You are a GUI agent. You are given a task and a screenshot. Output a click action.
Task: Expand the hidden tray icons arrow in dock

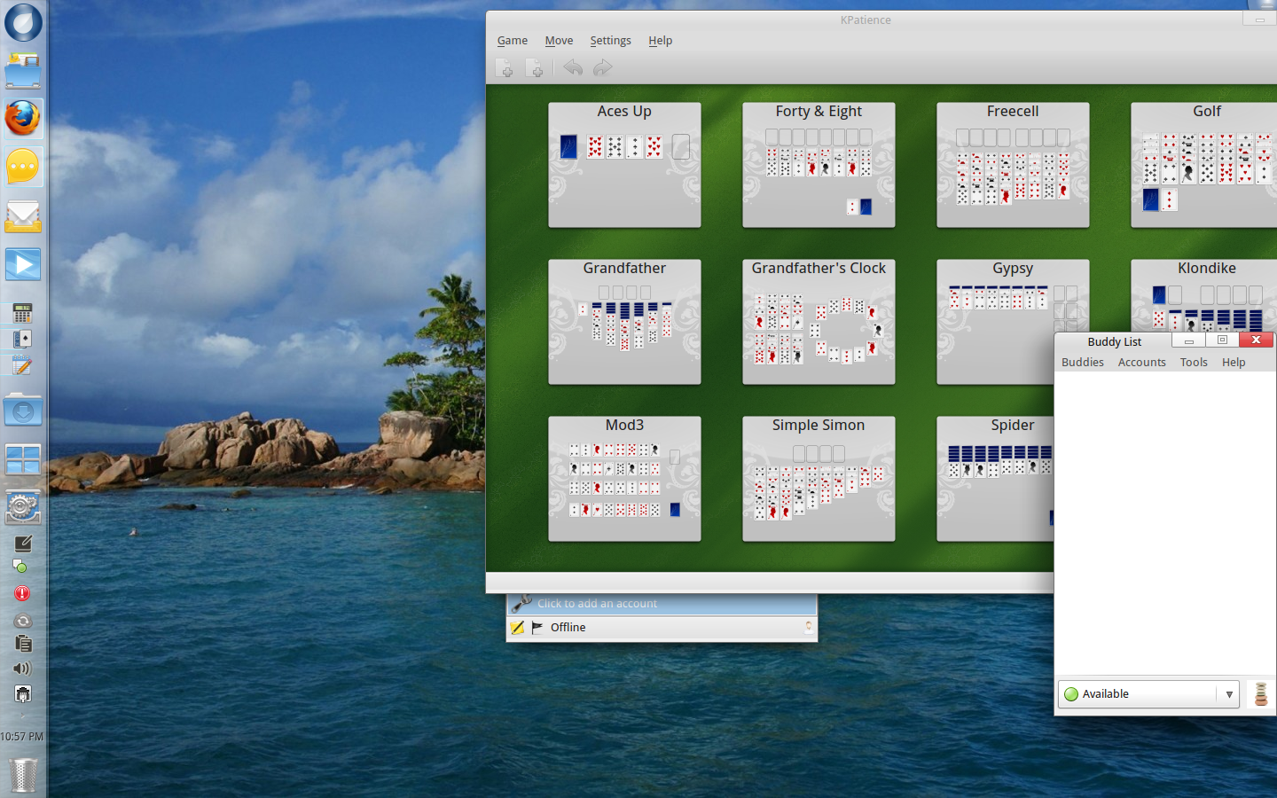23,715
